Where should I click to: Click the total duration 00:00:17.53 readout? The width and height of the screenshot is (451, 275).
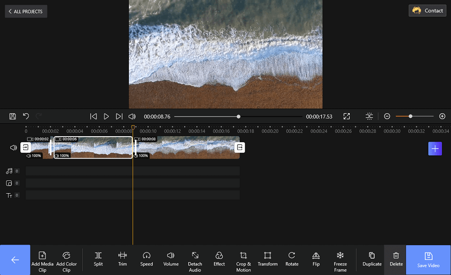click(319, 117)
